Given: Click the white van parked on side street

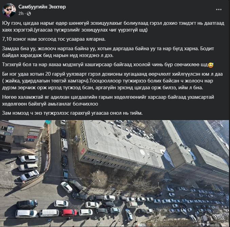Looking at the screenshot, I should pyautogui.click(x=64, y=145).
